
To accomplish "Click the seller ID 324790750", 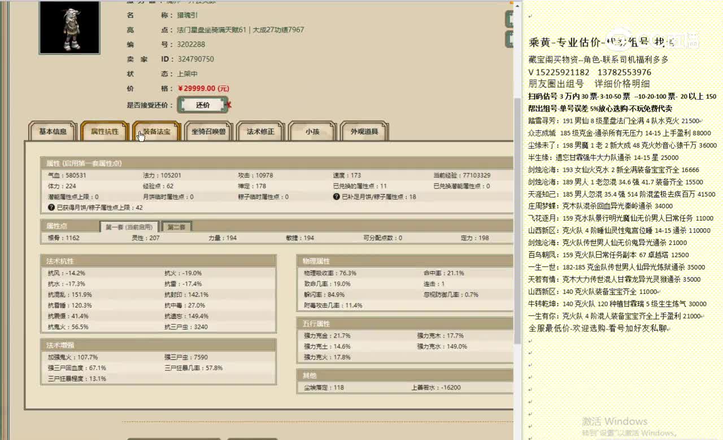I will tap(195, 59).
